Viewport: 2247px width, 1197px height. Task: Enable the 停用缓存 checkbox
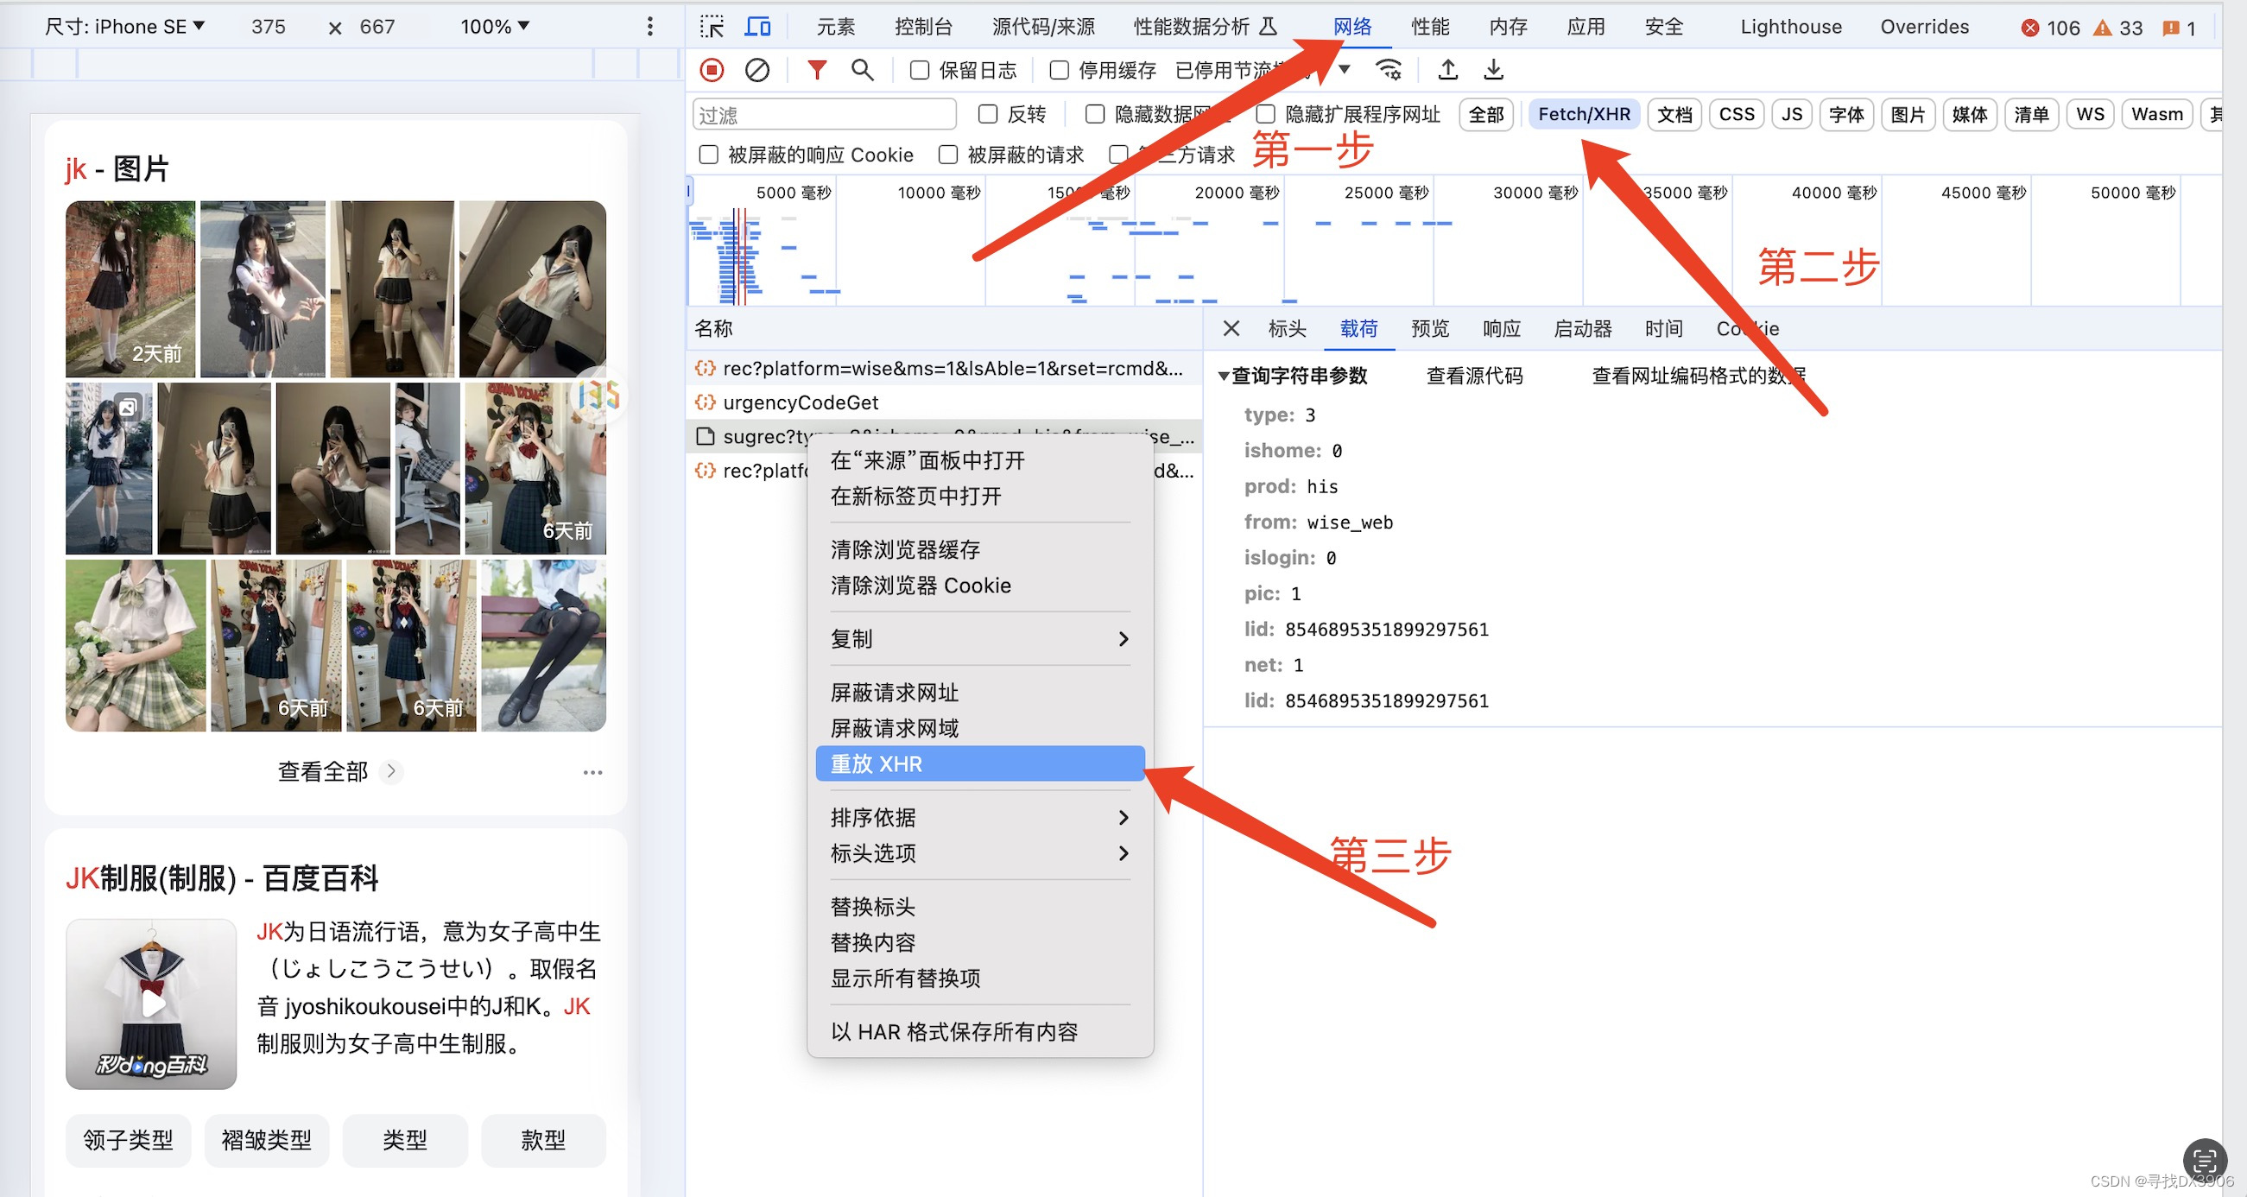pos(1059,71)
